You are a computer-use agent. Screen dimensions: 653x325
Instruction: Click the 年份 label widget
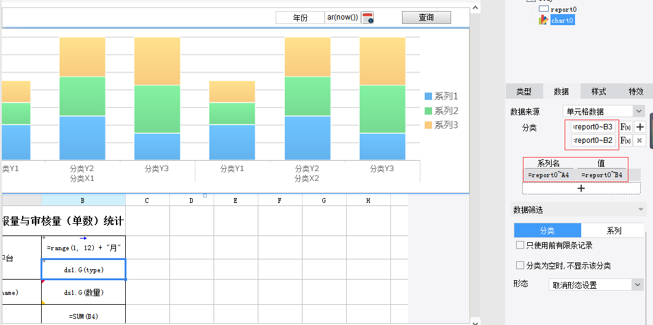click(x=300, y=18)
